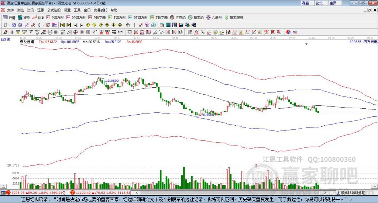
Task: Click the horizontal scrollbar left arrow
Action: 137,192
